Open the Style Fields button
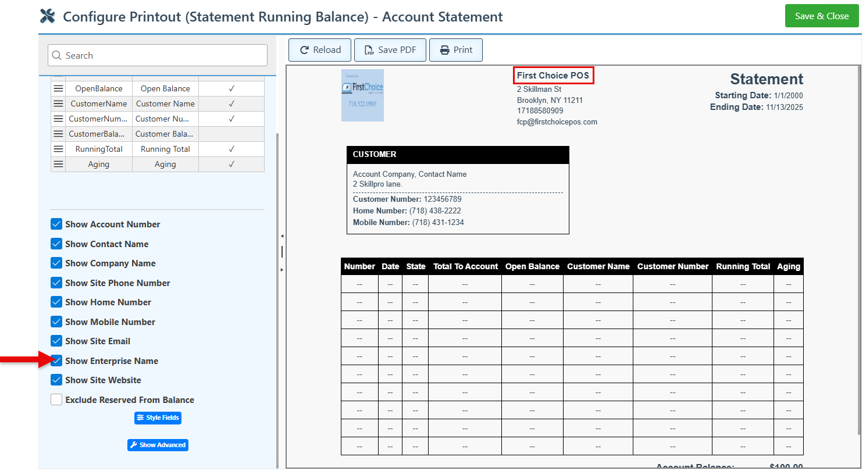 [158, 418]
